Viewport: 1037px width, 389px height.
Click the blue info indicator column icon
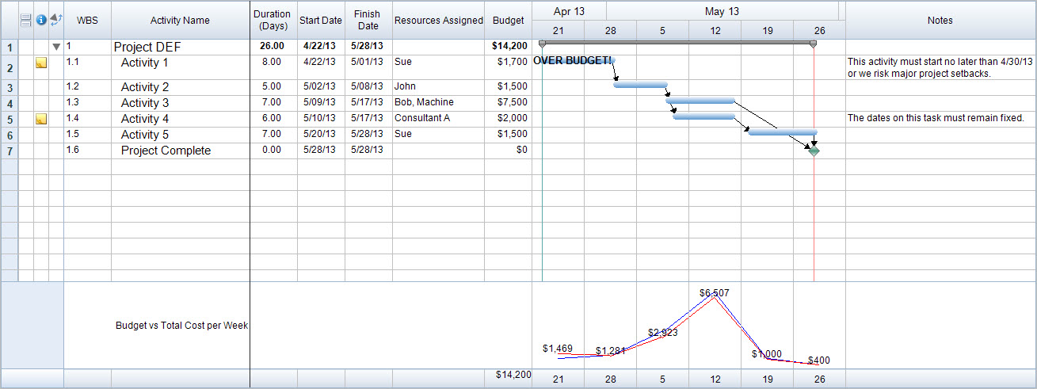(x=41, y=20)
